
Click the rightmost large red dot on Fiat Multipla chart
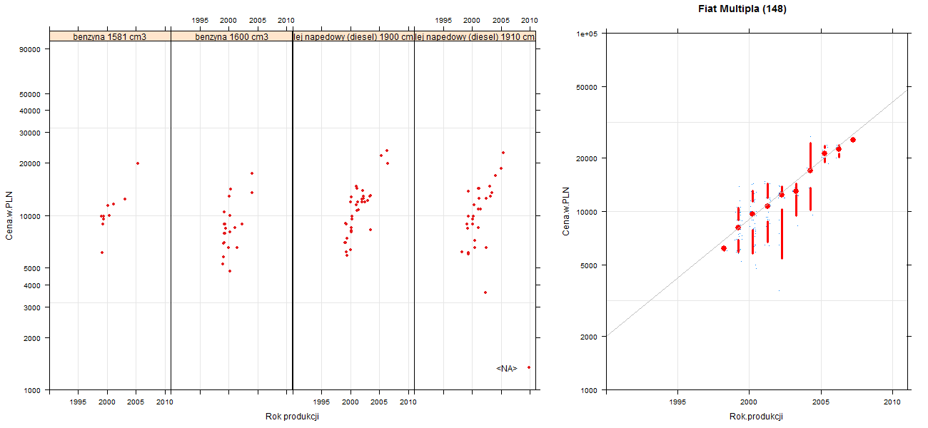click(853, 140)
